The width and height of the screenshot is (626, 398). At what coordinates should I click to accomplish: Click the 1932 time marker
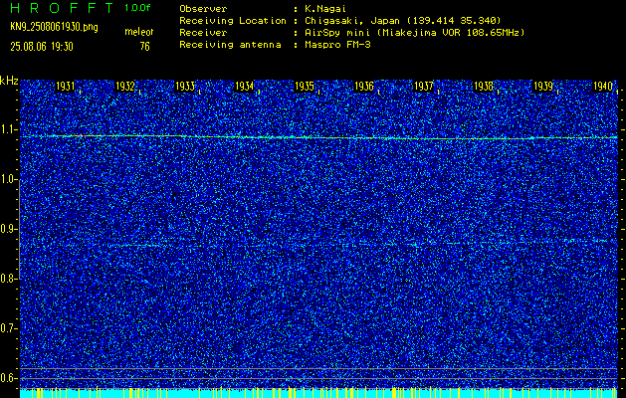125,86
